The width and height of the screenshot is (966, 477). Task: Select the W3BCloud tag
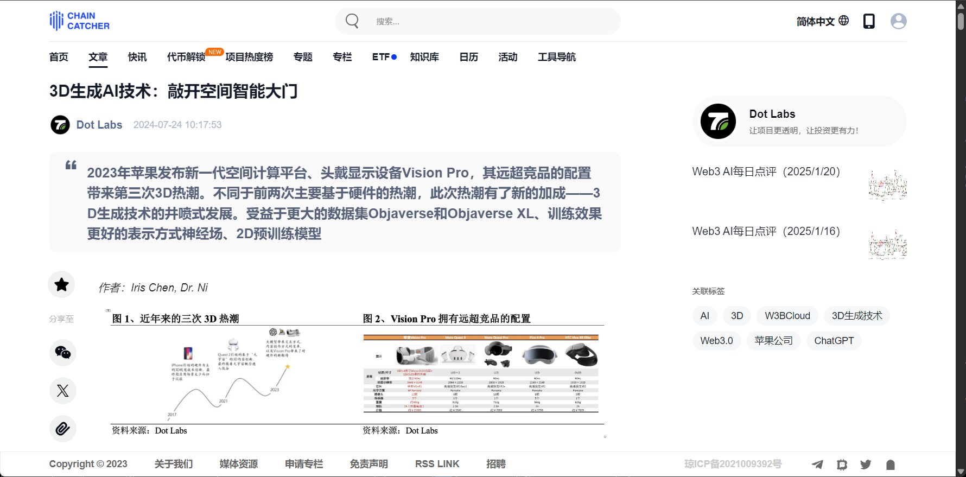787,316
